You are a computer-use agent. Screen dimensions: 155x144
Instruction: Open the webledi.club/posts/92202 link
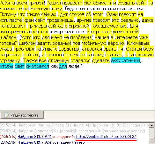(106, 137)
